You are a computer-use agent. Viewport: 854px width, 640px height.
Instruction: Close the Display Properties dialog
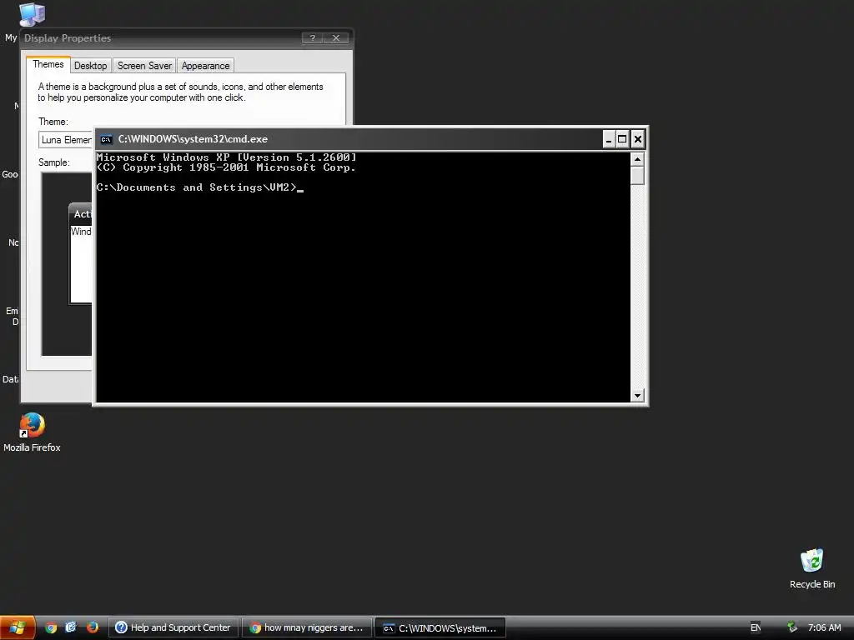pyautogui.click(x=336, y=37)
